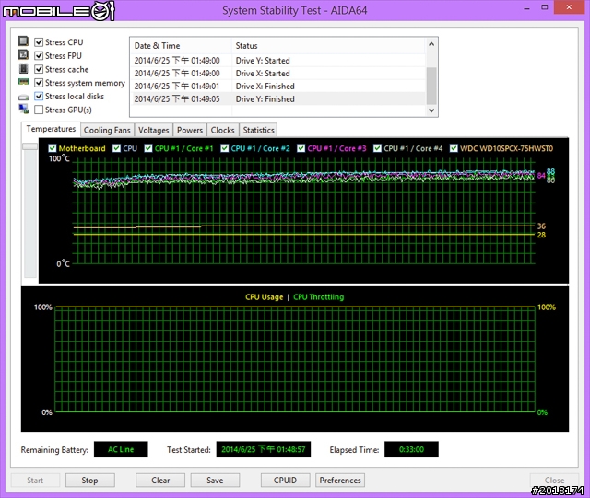This screenshot has height=498, width=590.
Task: Open the Preferences dialog
Action: click(340, 481)
